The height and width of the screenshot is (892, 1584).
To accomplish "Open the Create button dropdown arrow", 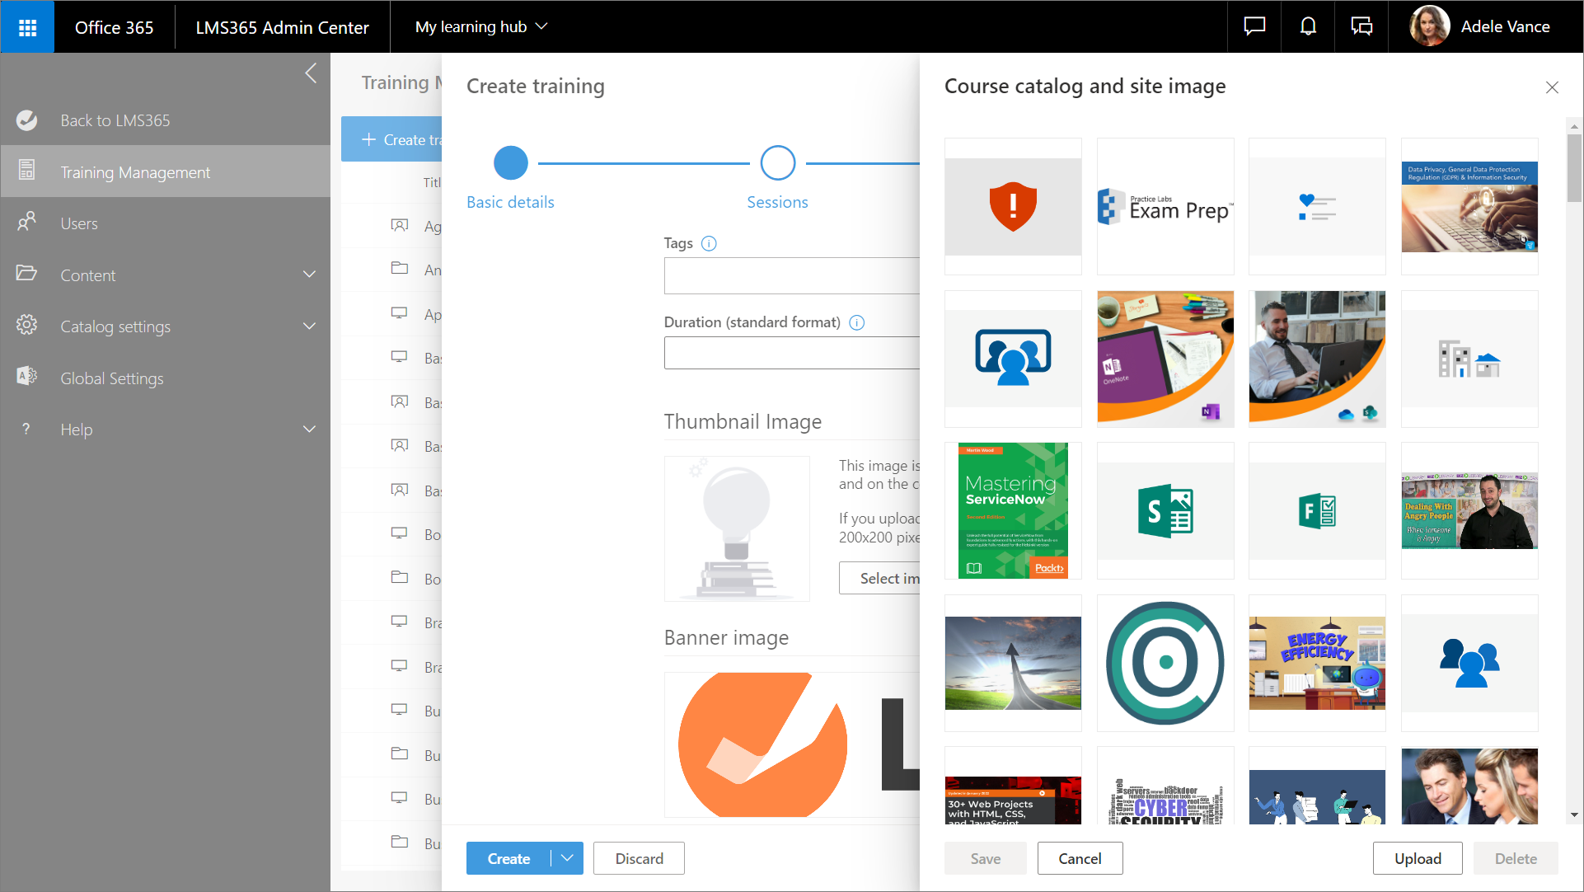I will [x=568, y=858].
